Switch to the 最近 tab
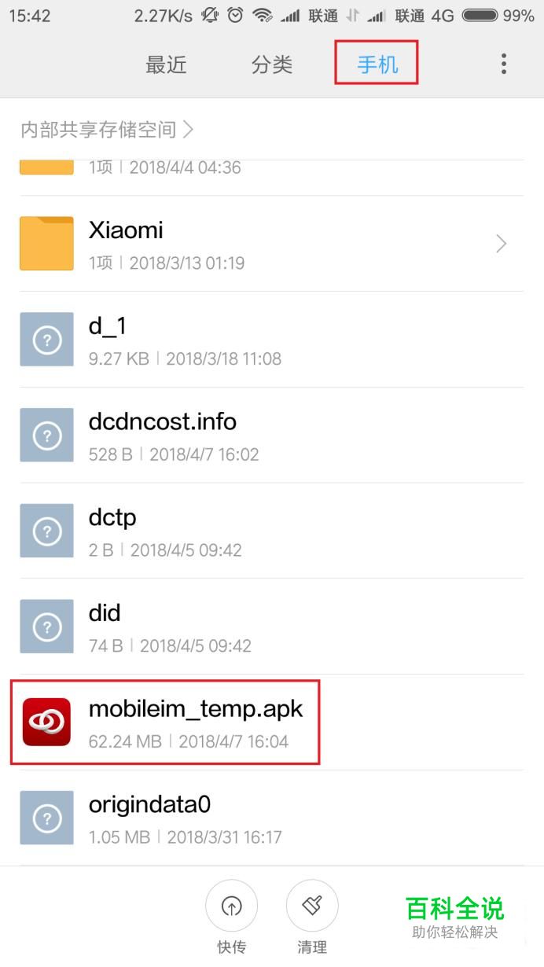This screenshot has height=967, width=544. 166,64
